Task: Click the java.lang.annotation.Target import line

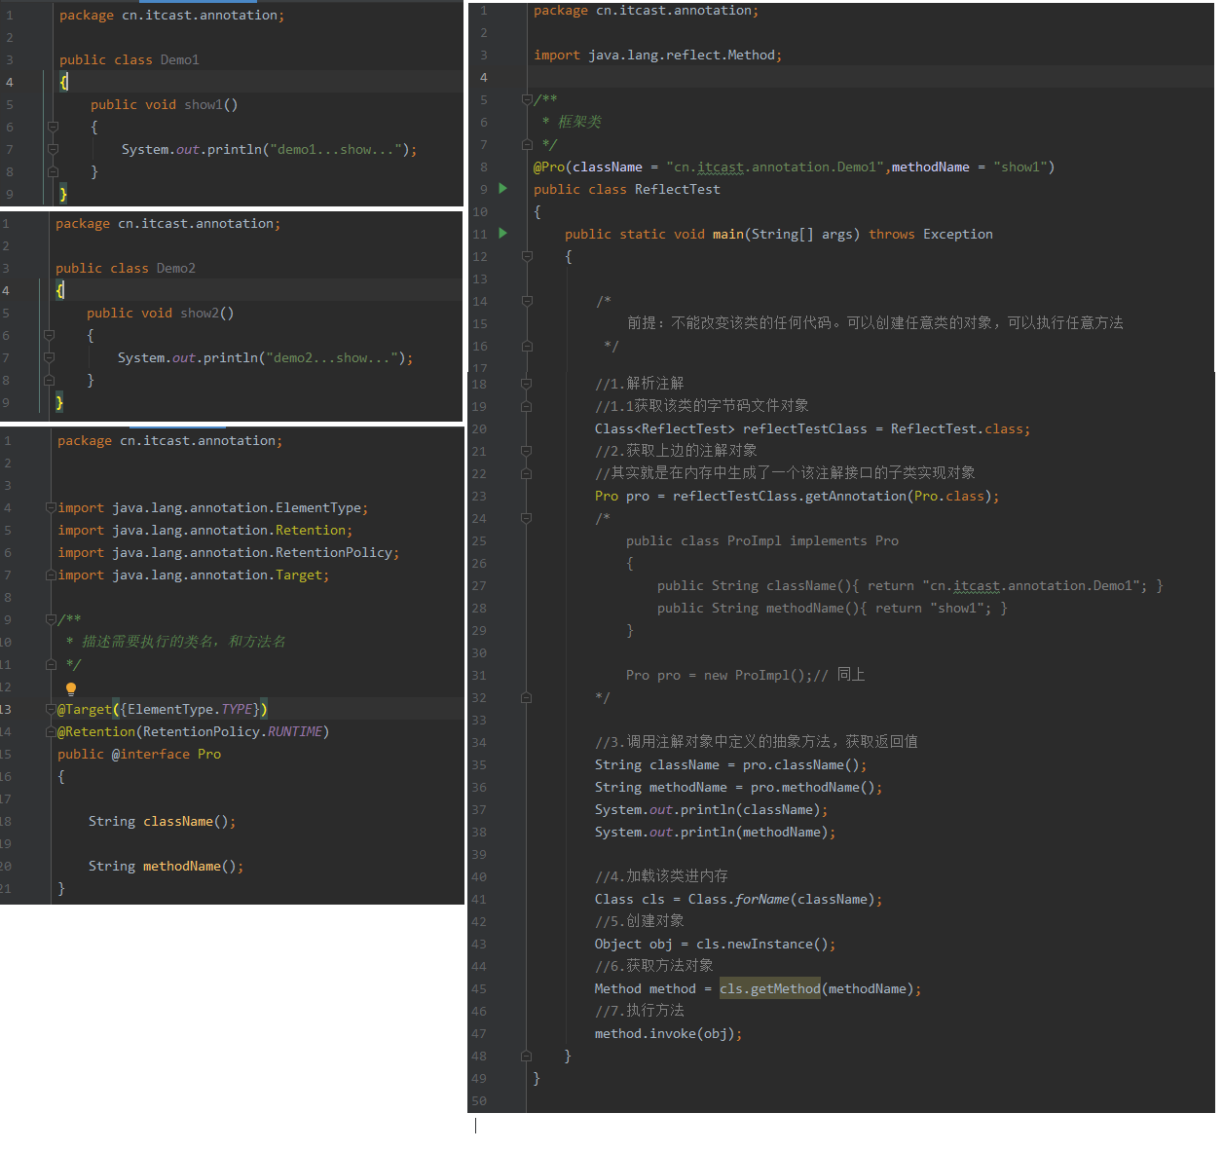Action: (x=193, y=575)
